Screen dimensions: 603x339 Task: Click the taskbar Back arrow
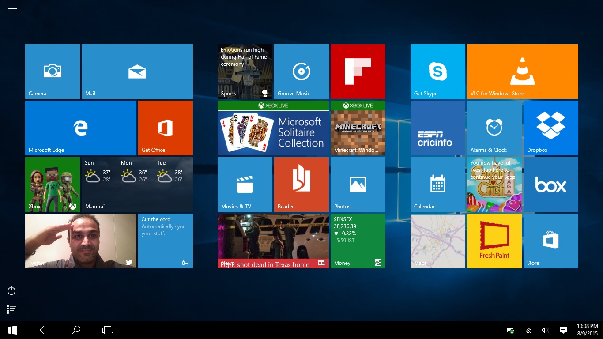pos(44,330)
